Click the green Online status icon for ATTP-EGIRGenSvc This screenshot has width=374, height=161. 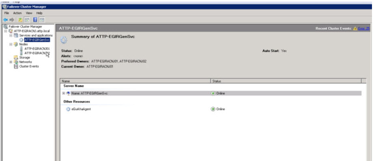pos(213,93)
